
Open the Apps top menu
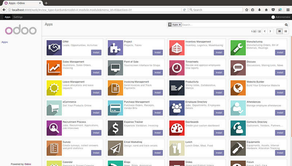[x=7, y=17]
